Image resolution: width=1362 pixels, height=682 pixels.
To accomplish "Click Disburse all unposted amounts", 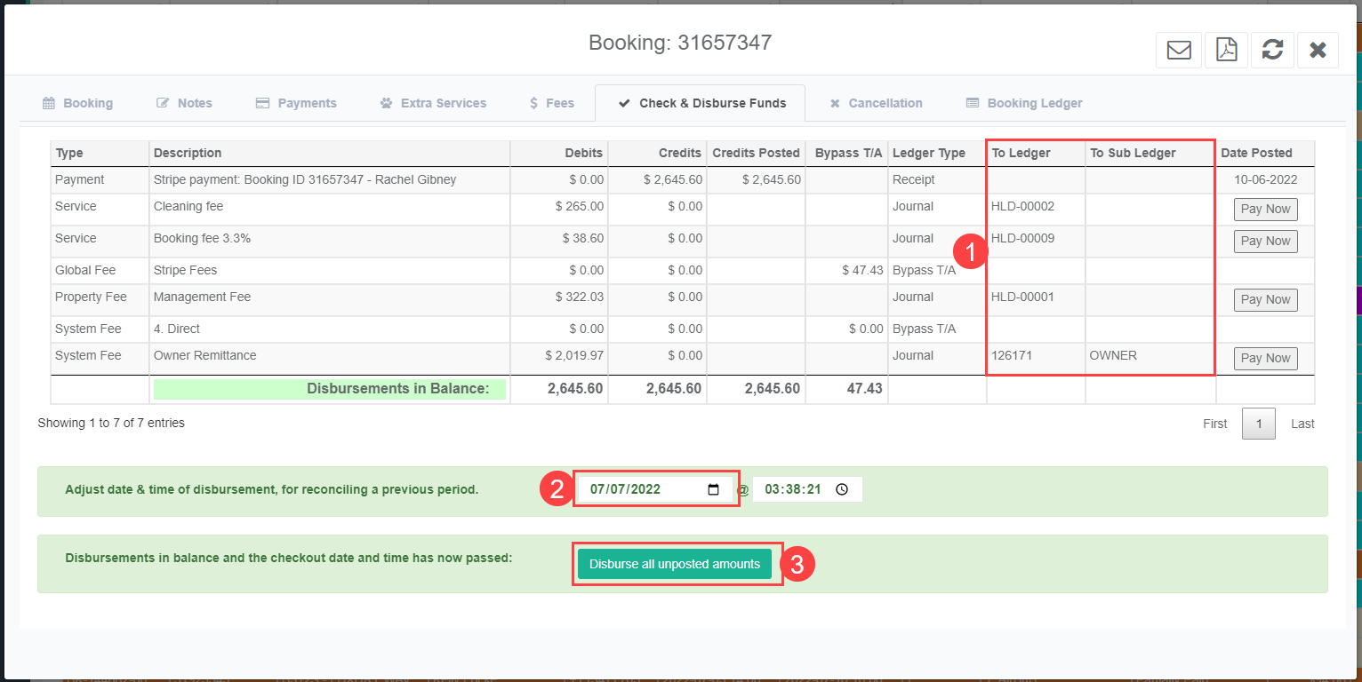I will pos(675,564).
